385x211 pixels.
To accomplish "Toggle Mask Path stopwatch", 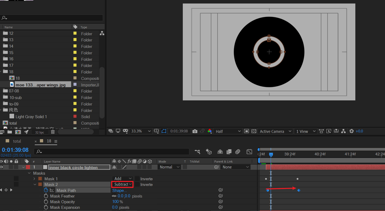I will [x=46, y=190].
